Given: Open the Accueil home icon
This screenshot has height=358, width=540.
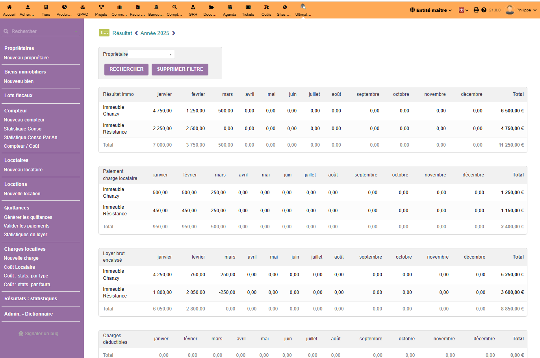Looking at the screenshot, I should 9,7.
